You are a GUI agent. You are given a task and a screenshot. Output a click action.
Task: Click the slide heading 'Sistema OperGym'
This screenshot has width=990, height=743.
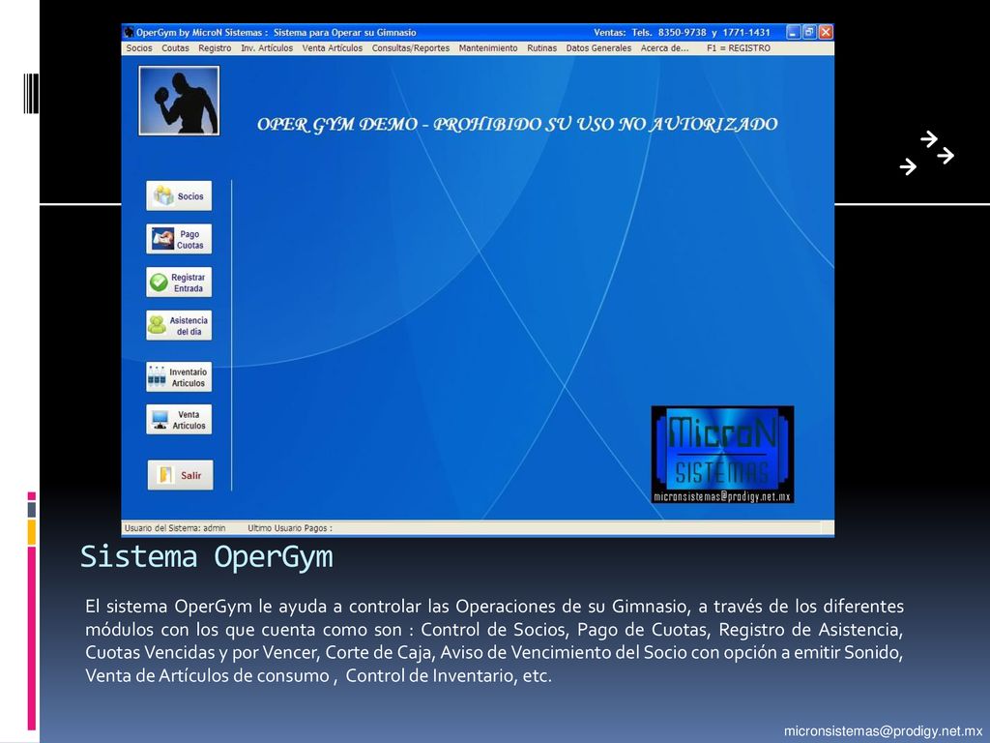(207, 558)
